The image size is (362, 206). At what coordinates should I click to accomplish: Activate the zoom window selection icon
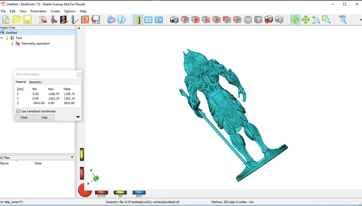pyautogui.click(x=326, y=20)
